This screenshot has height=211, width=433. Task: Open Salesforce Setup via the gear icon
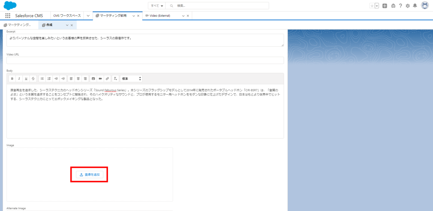click(x=407, y=5)
